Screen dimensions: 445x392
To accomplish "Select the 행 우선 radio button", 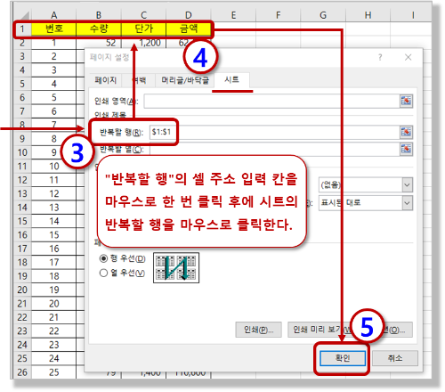I will (x=103, y=258).
